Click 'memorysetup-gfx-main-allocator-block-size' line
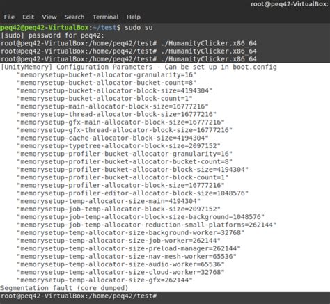The image size is (330, 304). point(120,122)
